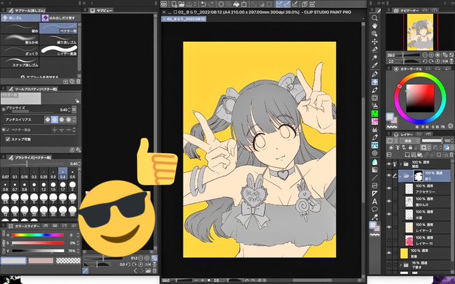
Task: Open the layer blending mode dropdown
Action: point(409,140)
